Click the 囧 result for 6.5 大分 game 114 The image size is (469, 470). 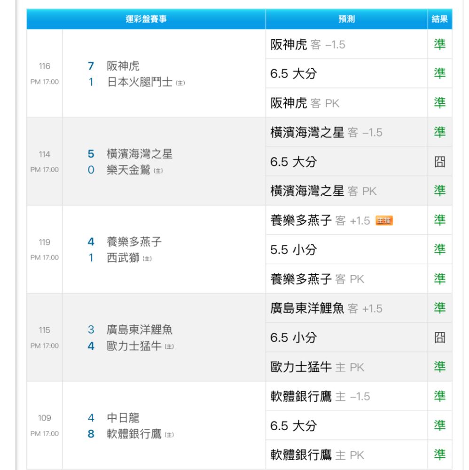point(440,162)
